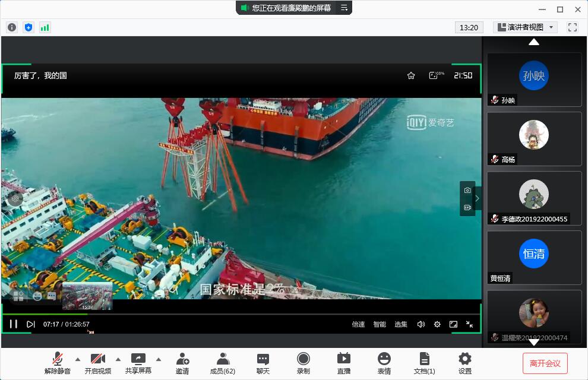Open the menu icon on the screen-sharing banner
This screenshot has width=588, height=380.
pyautogui.click(x=344, y=8)
